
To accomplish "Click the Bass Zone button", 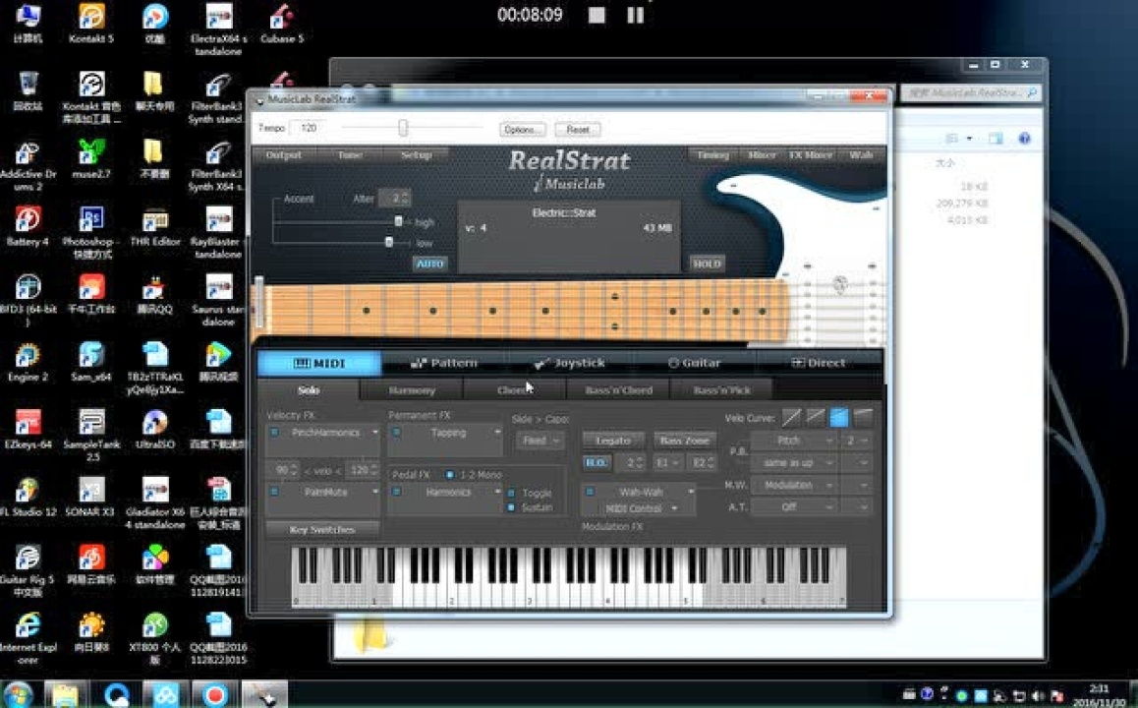I will (684, 441).
